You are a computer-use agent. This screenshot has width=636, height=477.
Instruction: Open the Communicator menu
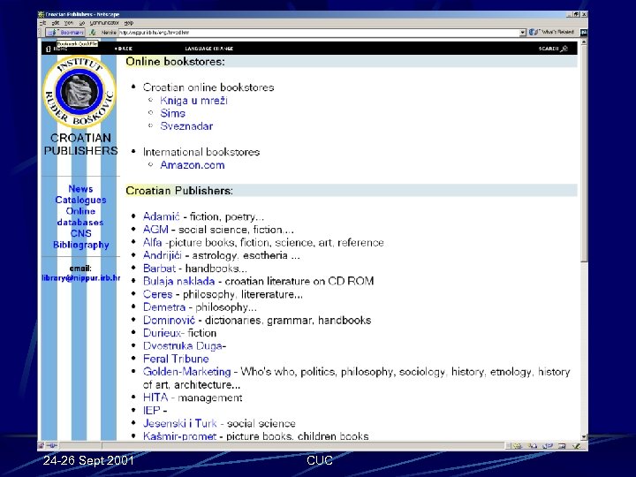coord(104,23)
